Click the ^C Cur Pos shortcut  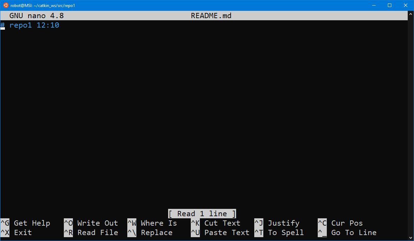340,223
